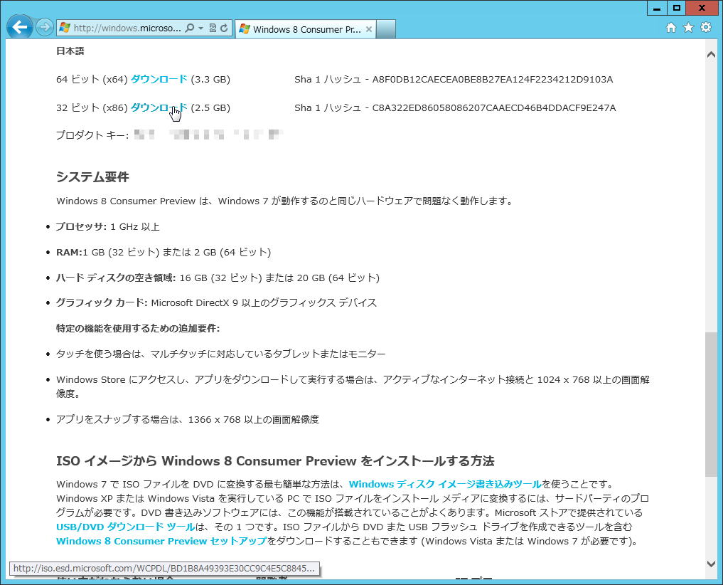Click the browser forward arrow button
The image size is (723, 585).
tap(44, 28)
